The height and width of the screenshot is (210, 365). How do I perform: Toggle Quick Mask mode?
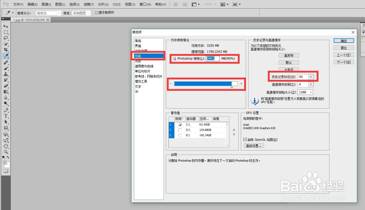tap(6, 171)
